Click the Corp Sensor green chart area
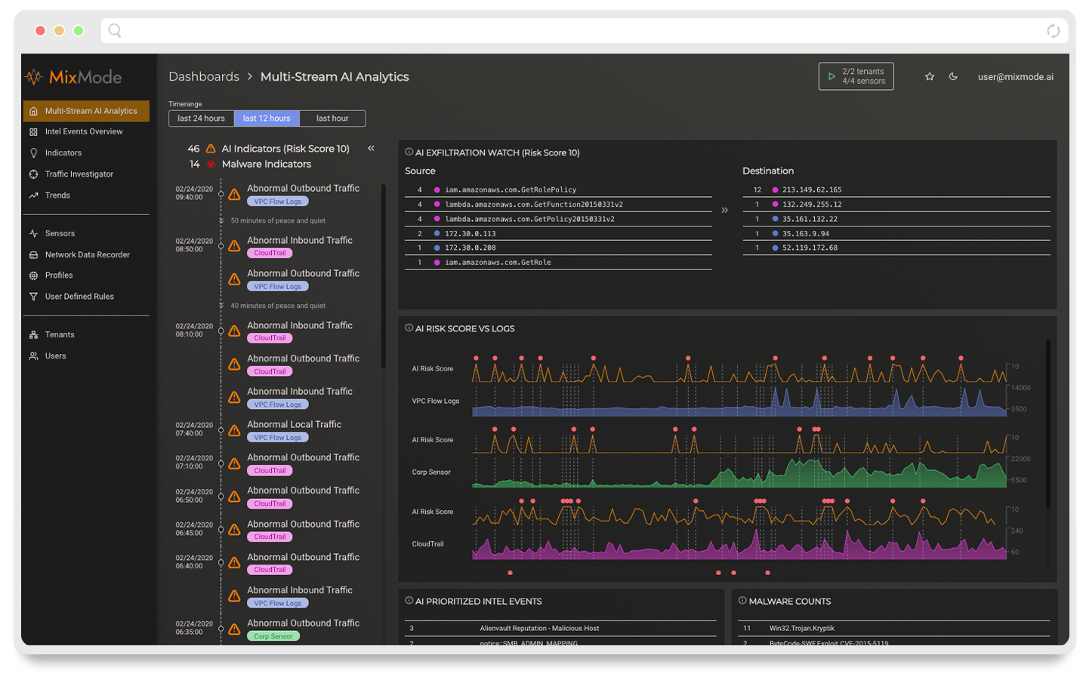 click(739, 472)
